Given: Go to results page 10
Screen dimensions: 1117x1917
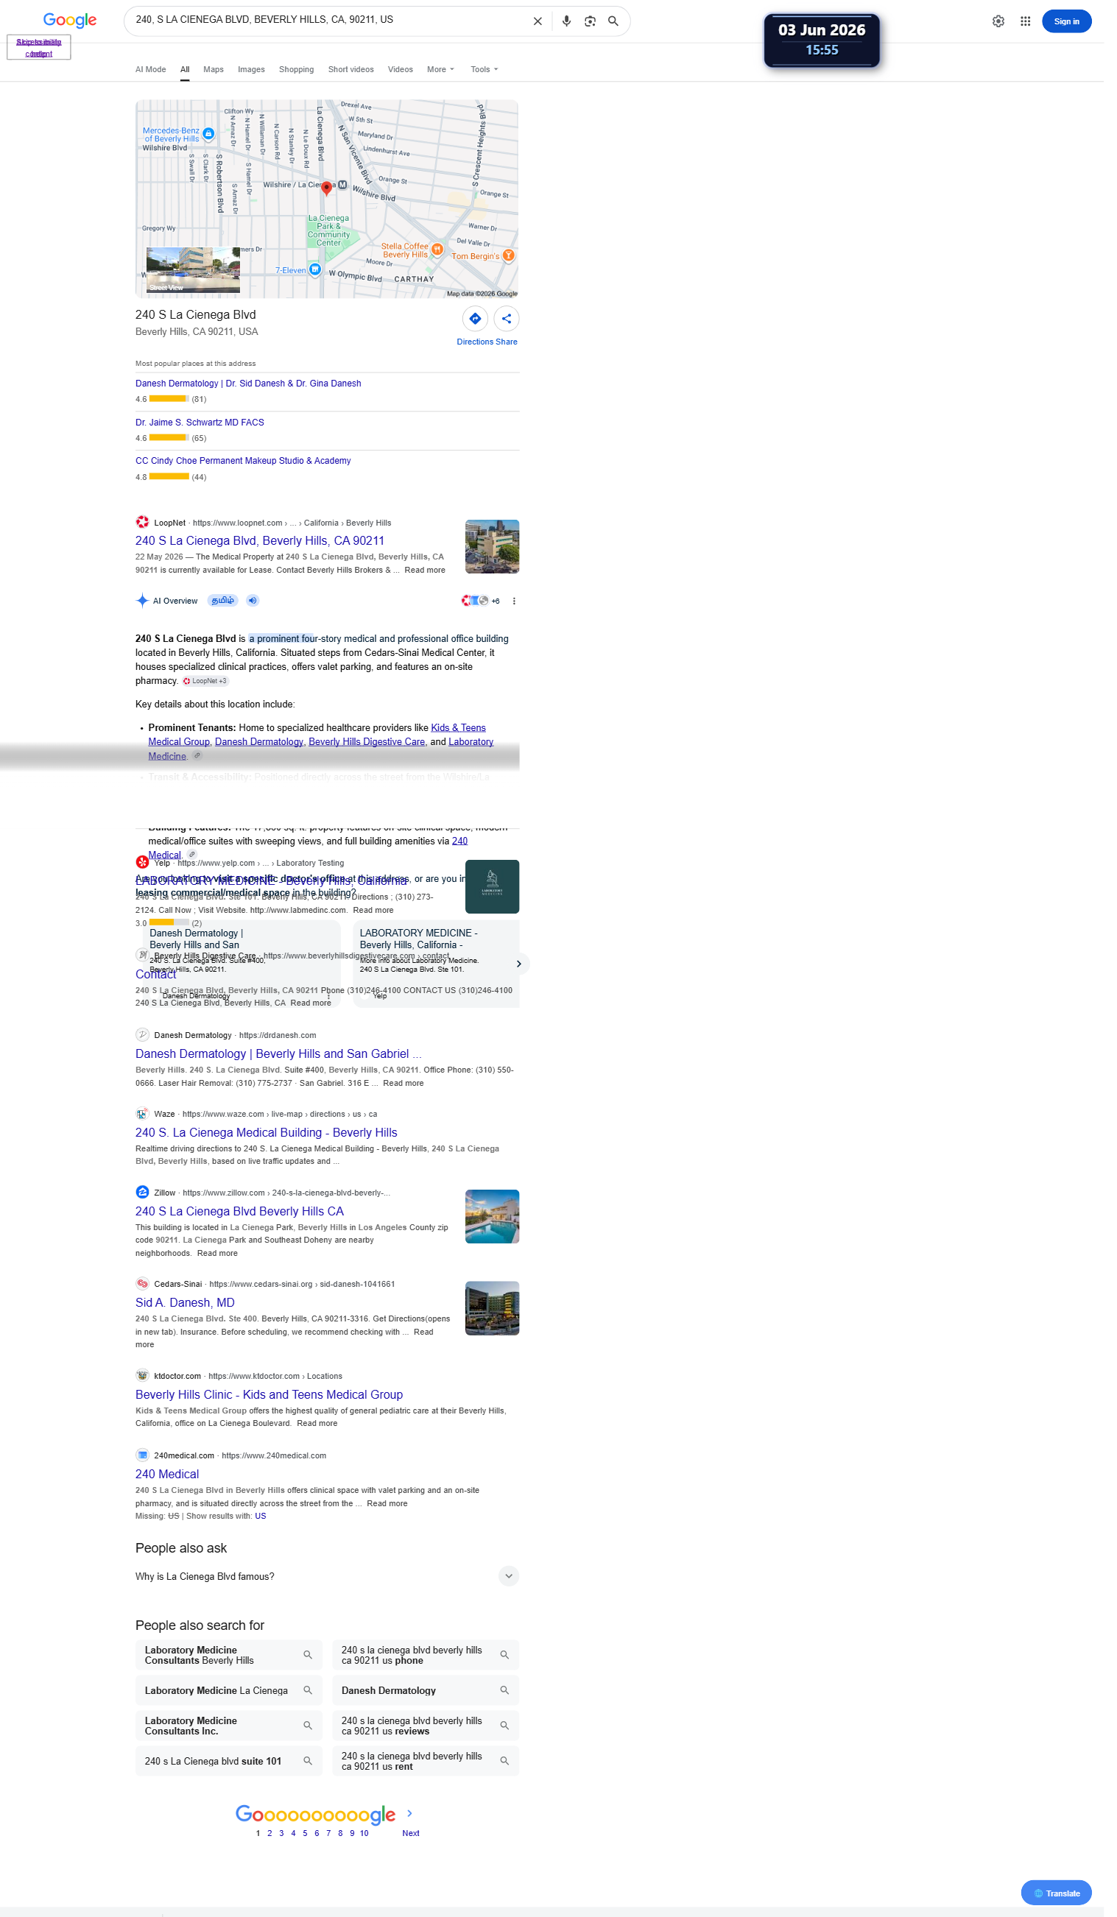Looking at the screenshot, I should pos(364,1833).
